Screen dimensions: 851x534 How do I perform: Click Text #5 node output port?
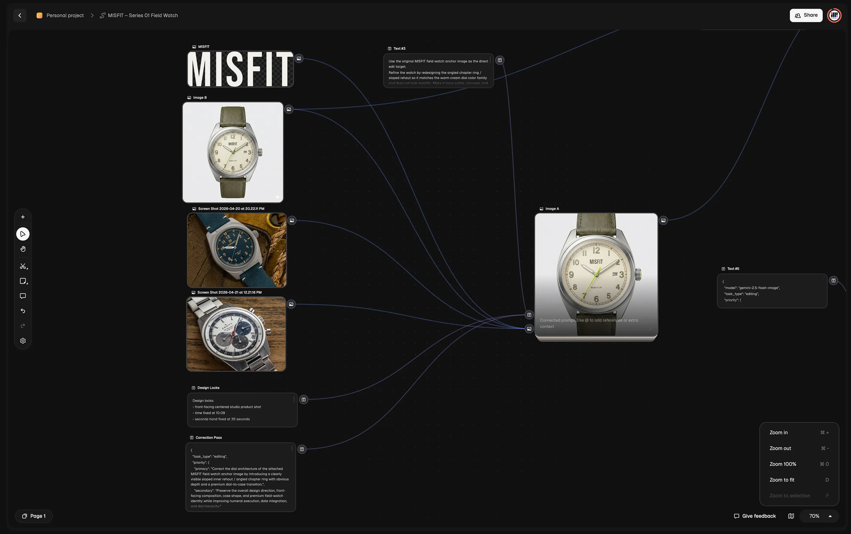pos(833,281)
